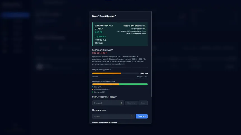Focus the Сумма field under Погасить долг
The image size is (241, 135).
tap(113, 116)
